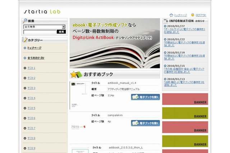Click the star book icon beside おすすめブック
This screenshot has height=153, width=230.
point(76,74)
